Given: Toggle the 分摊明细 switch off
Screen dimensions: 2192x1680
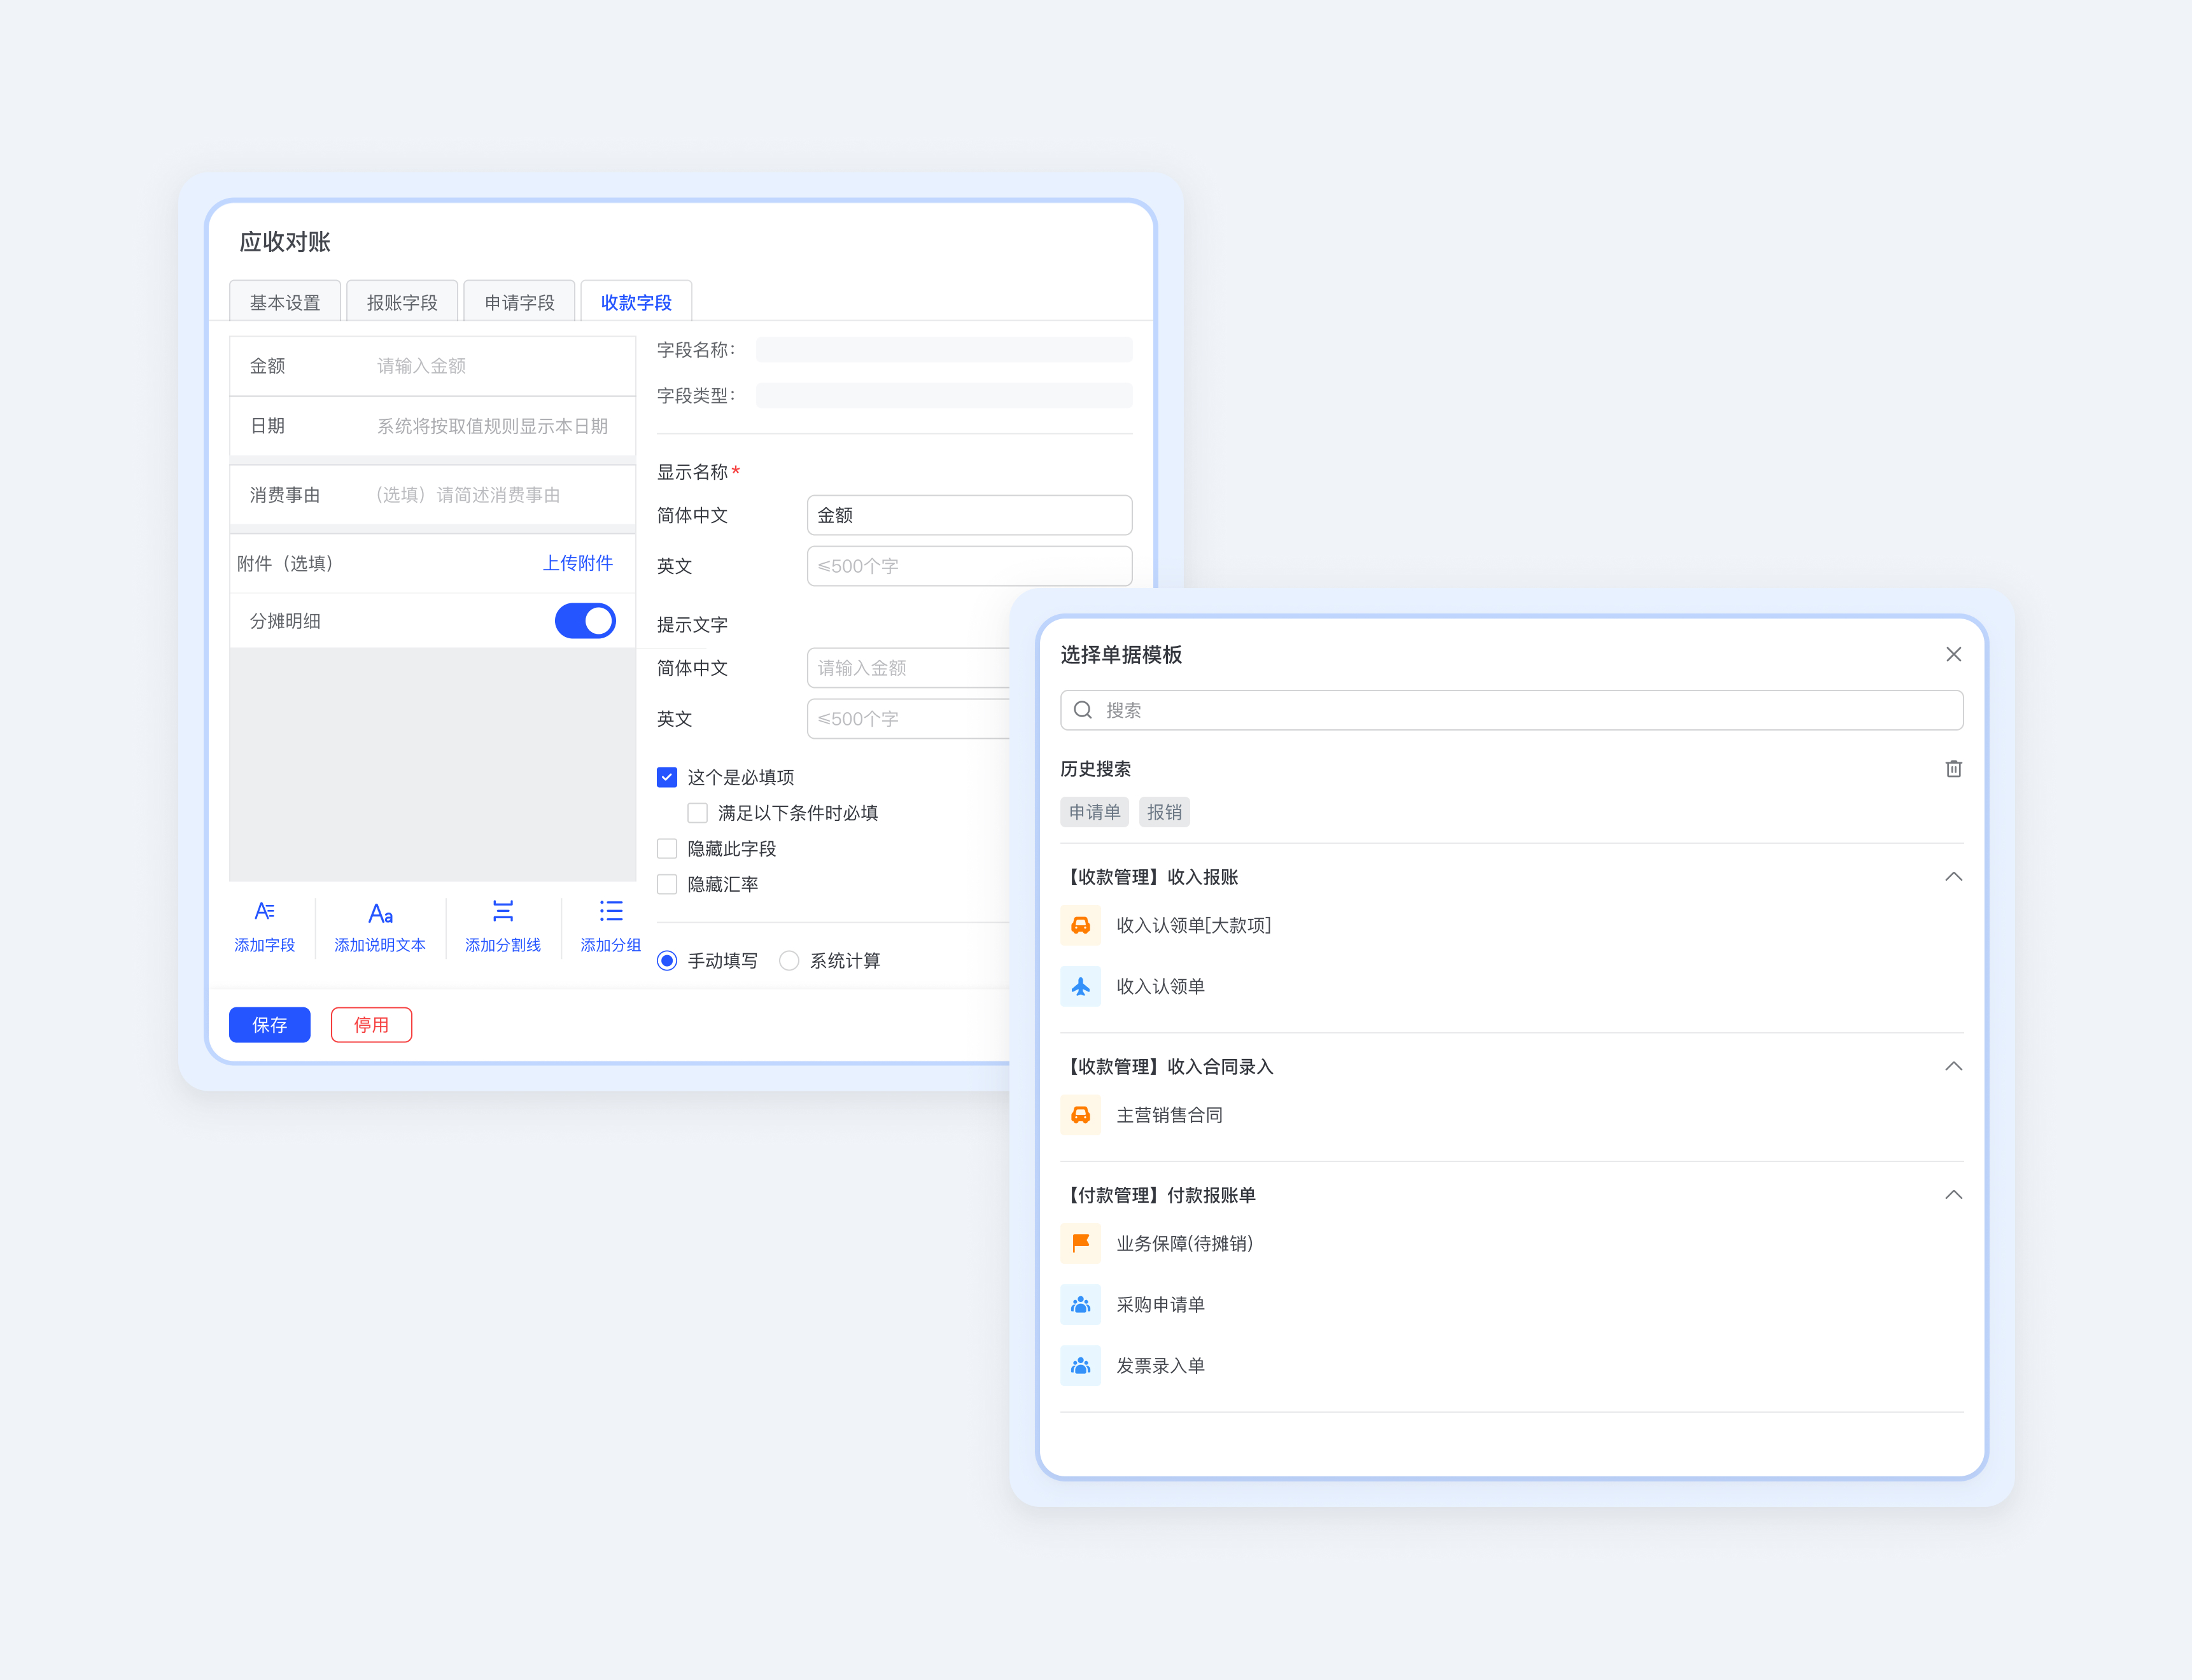Looking at the screenshot, I should point(585,621).
